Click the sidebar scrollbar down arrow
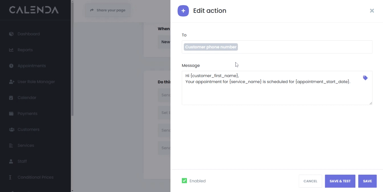 [x=72, y=190]
